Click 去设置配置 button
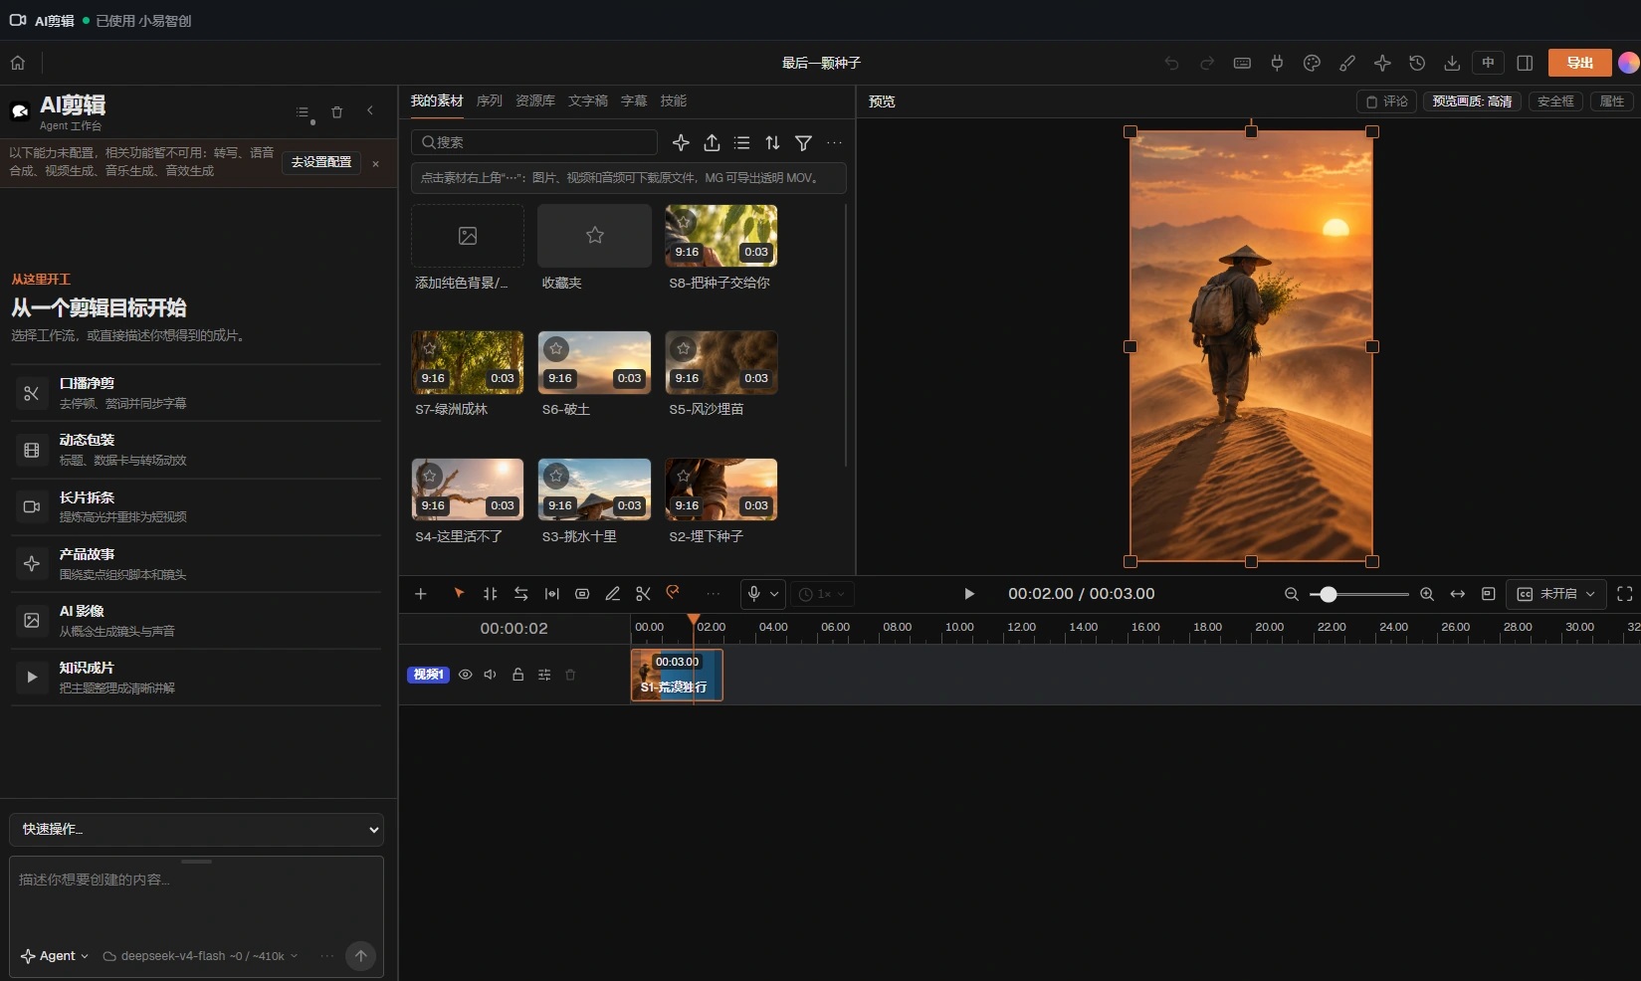The width and height of the screenshot is (1641, 981). pyautogui.click(x=321, y=162)
